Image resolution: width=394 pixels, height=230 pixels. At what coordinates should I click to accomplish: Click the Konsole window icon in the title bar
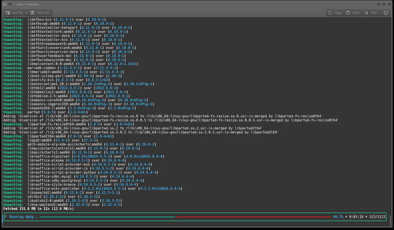[5, 4]
